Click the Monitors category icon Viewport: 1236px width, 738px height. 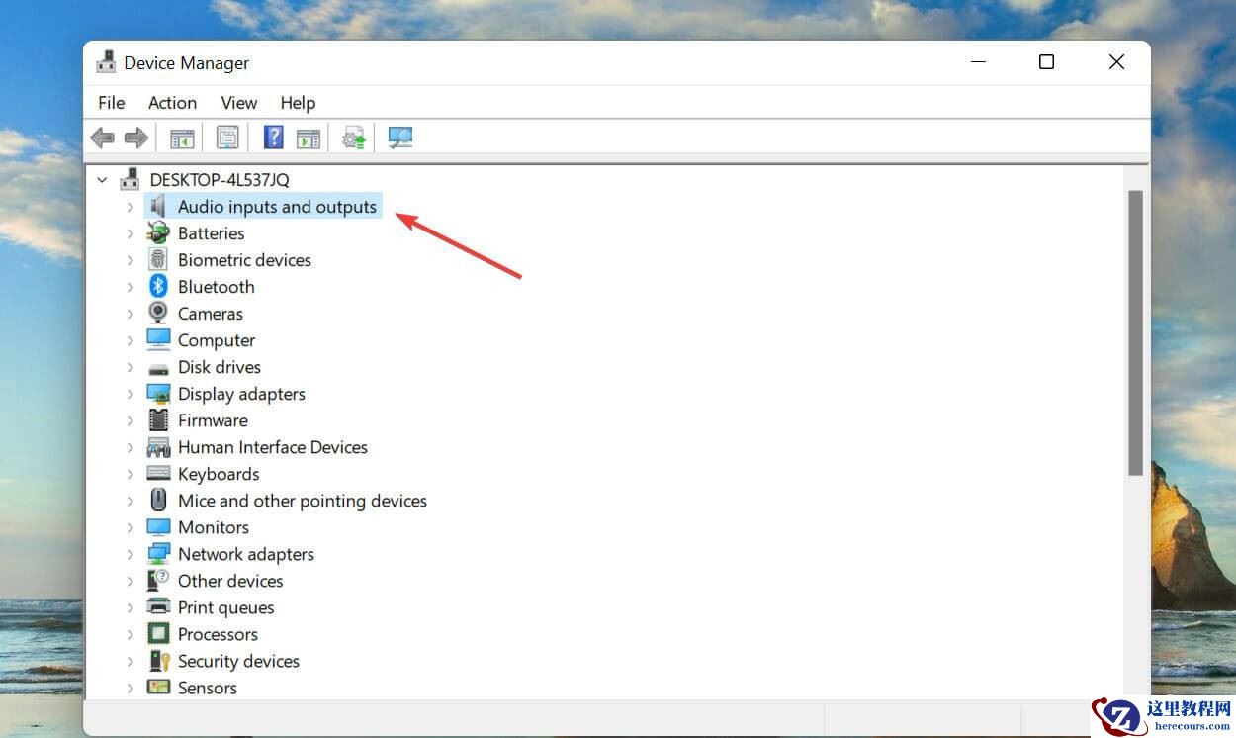point(158,526)
